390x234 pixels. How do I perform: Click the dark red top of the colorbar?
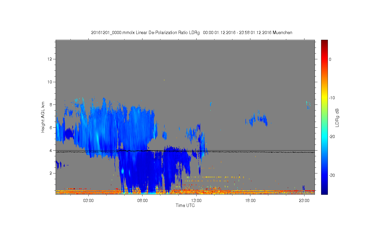324,42
